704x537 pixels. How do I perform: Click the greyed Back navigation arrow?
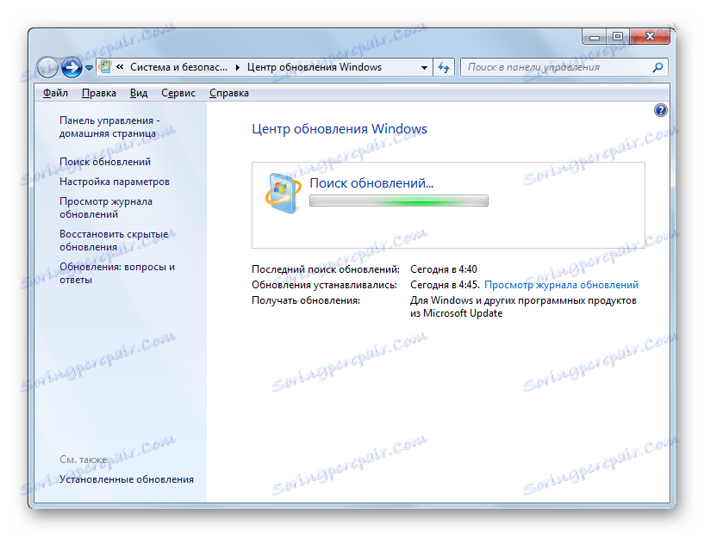pyautogui.click(x=47, y=68)
